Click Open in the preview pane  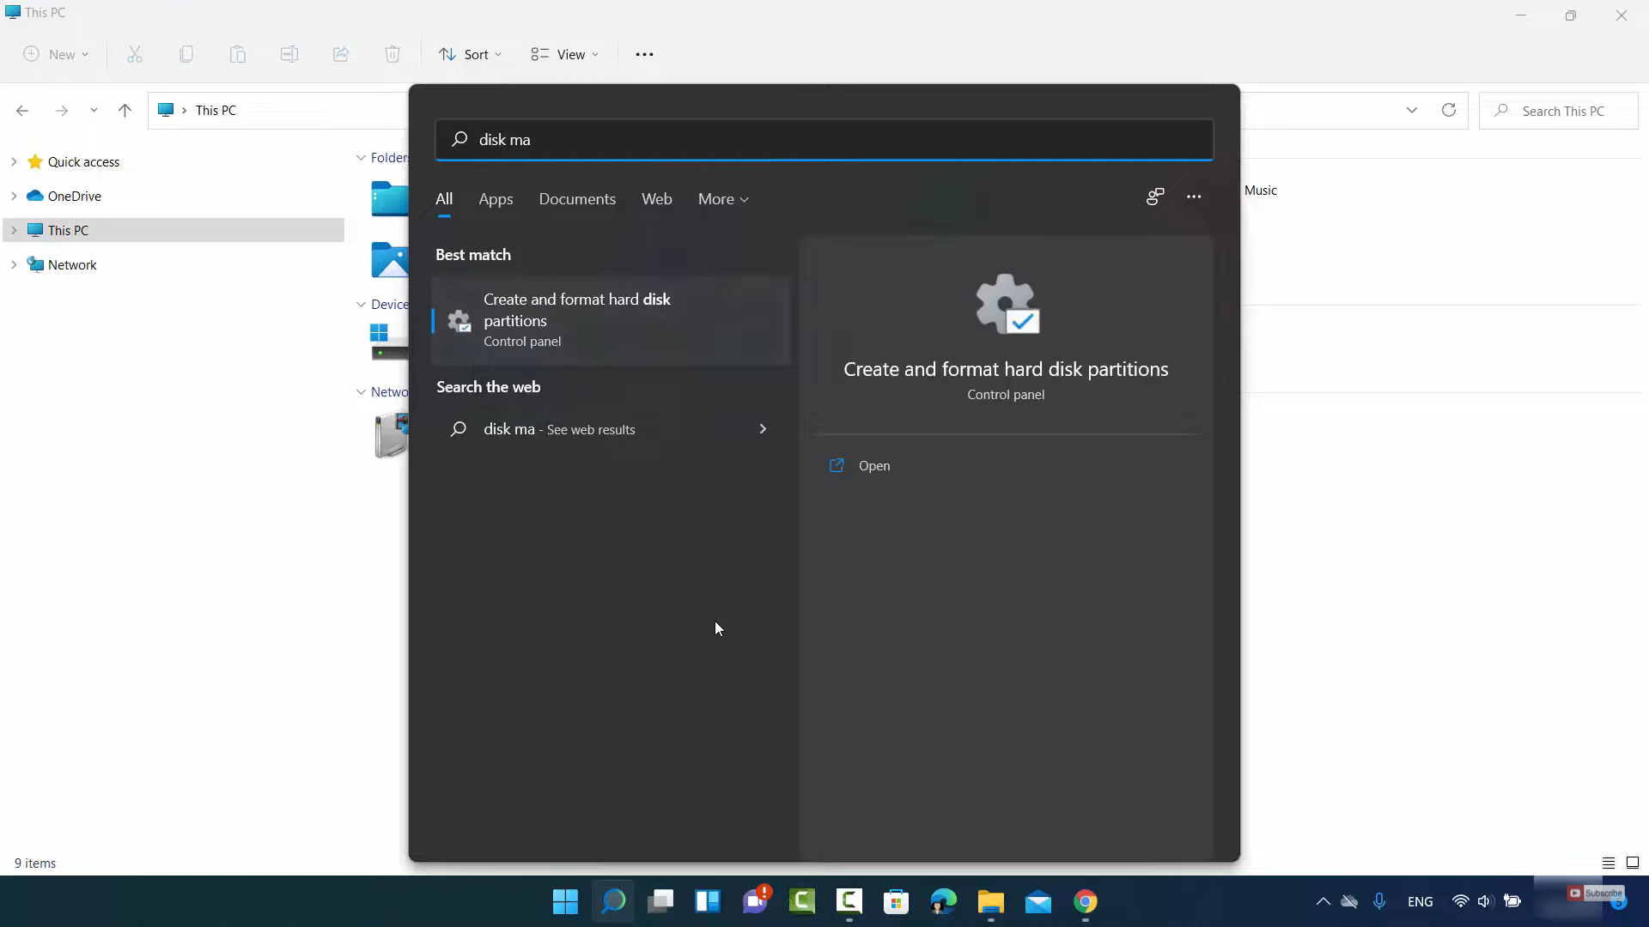[873, 465]
